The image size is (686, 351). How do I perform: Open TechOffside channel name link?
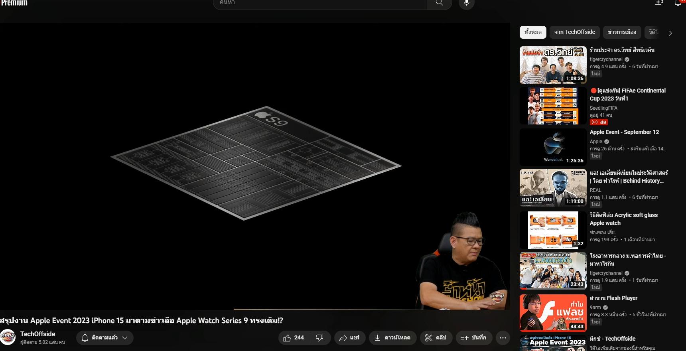point(37,334)
